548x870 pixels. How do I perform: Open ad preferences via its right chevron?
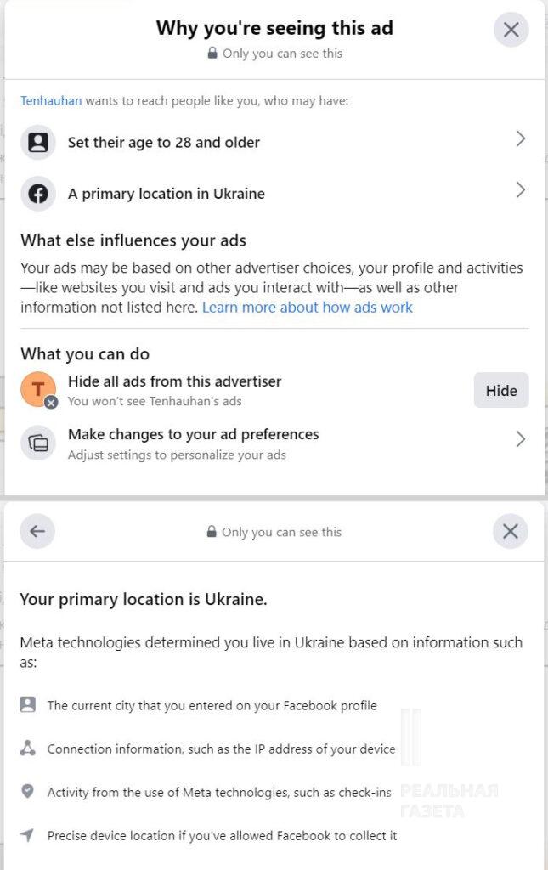[520, 439]
